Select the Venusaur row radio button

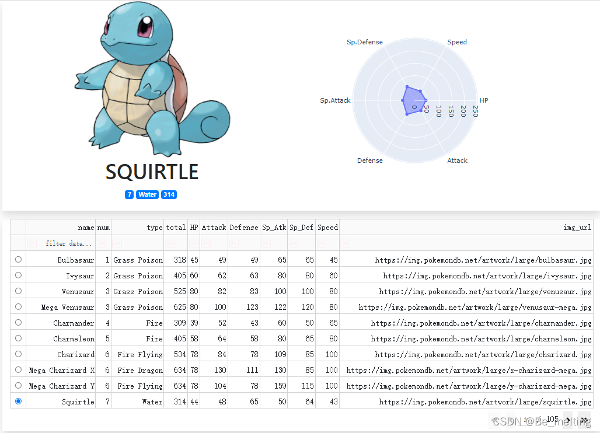coord(18,291)
